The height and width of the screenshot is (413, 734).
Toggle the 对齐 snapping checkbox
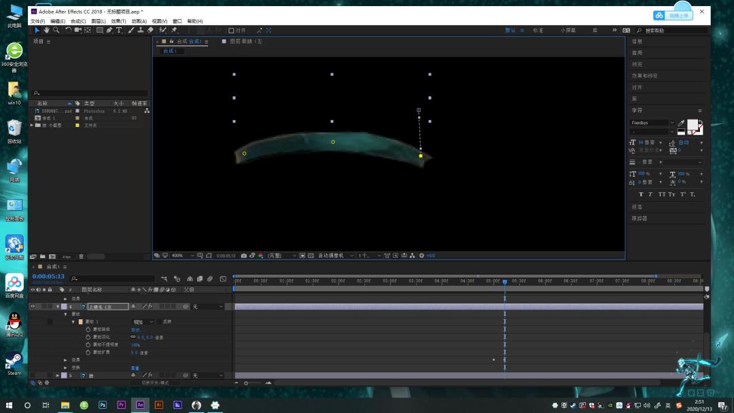click(231, 31)
